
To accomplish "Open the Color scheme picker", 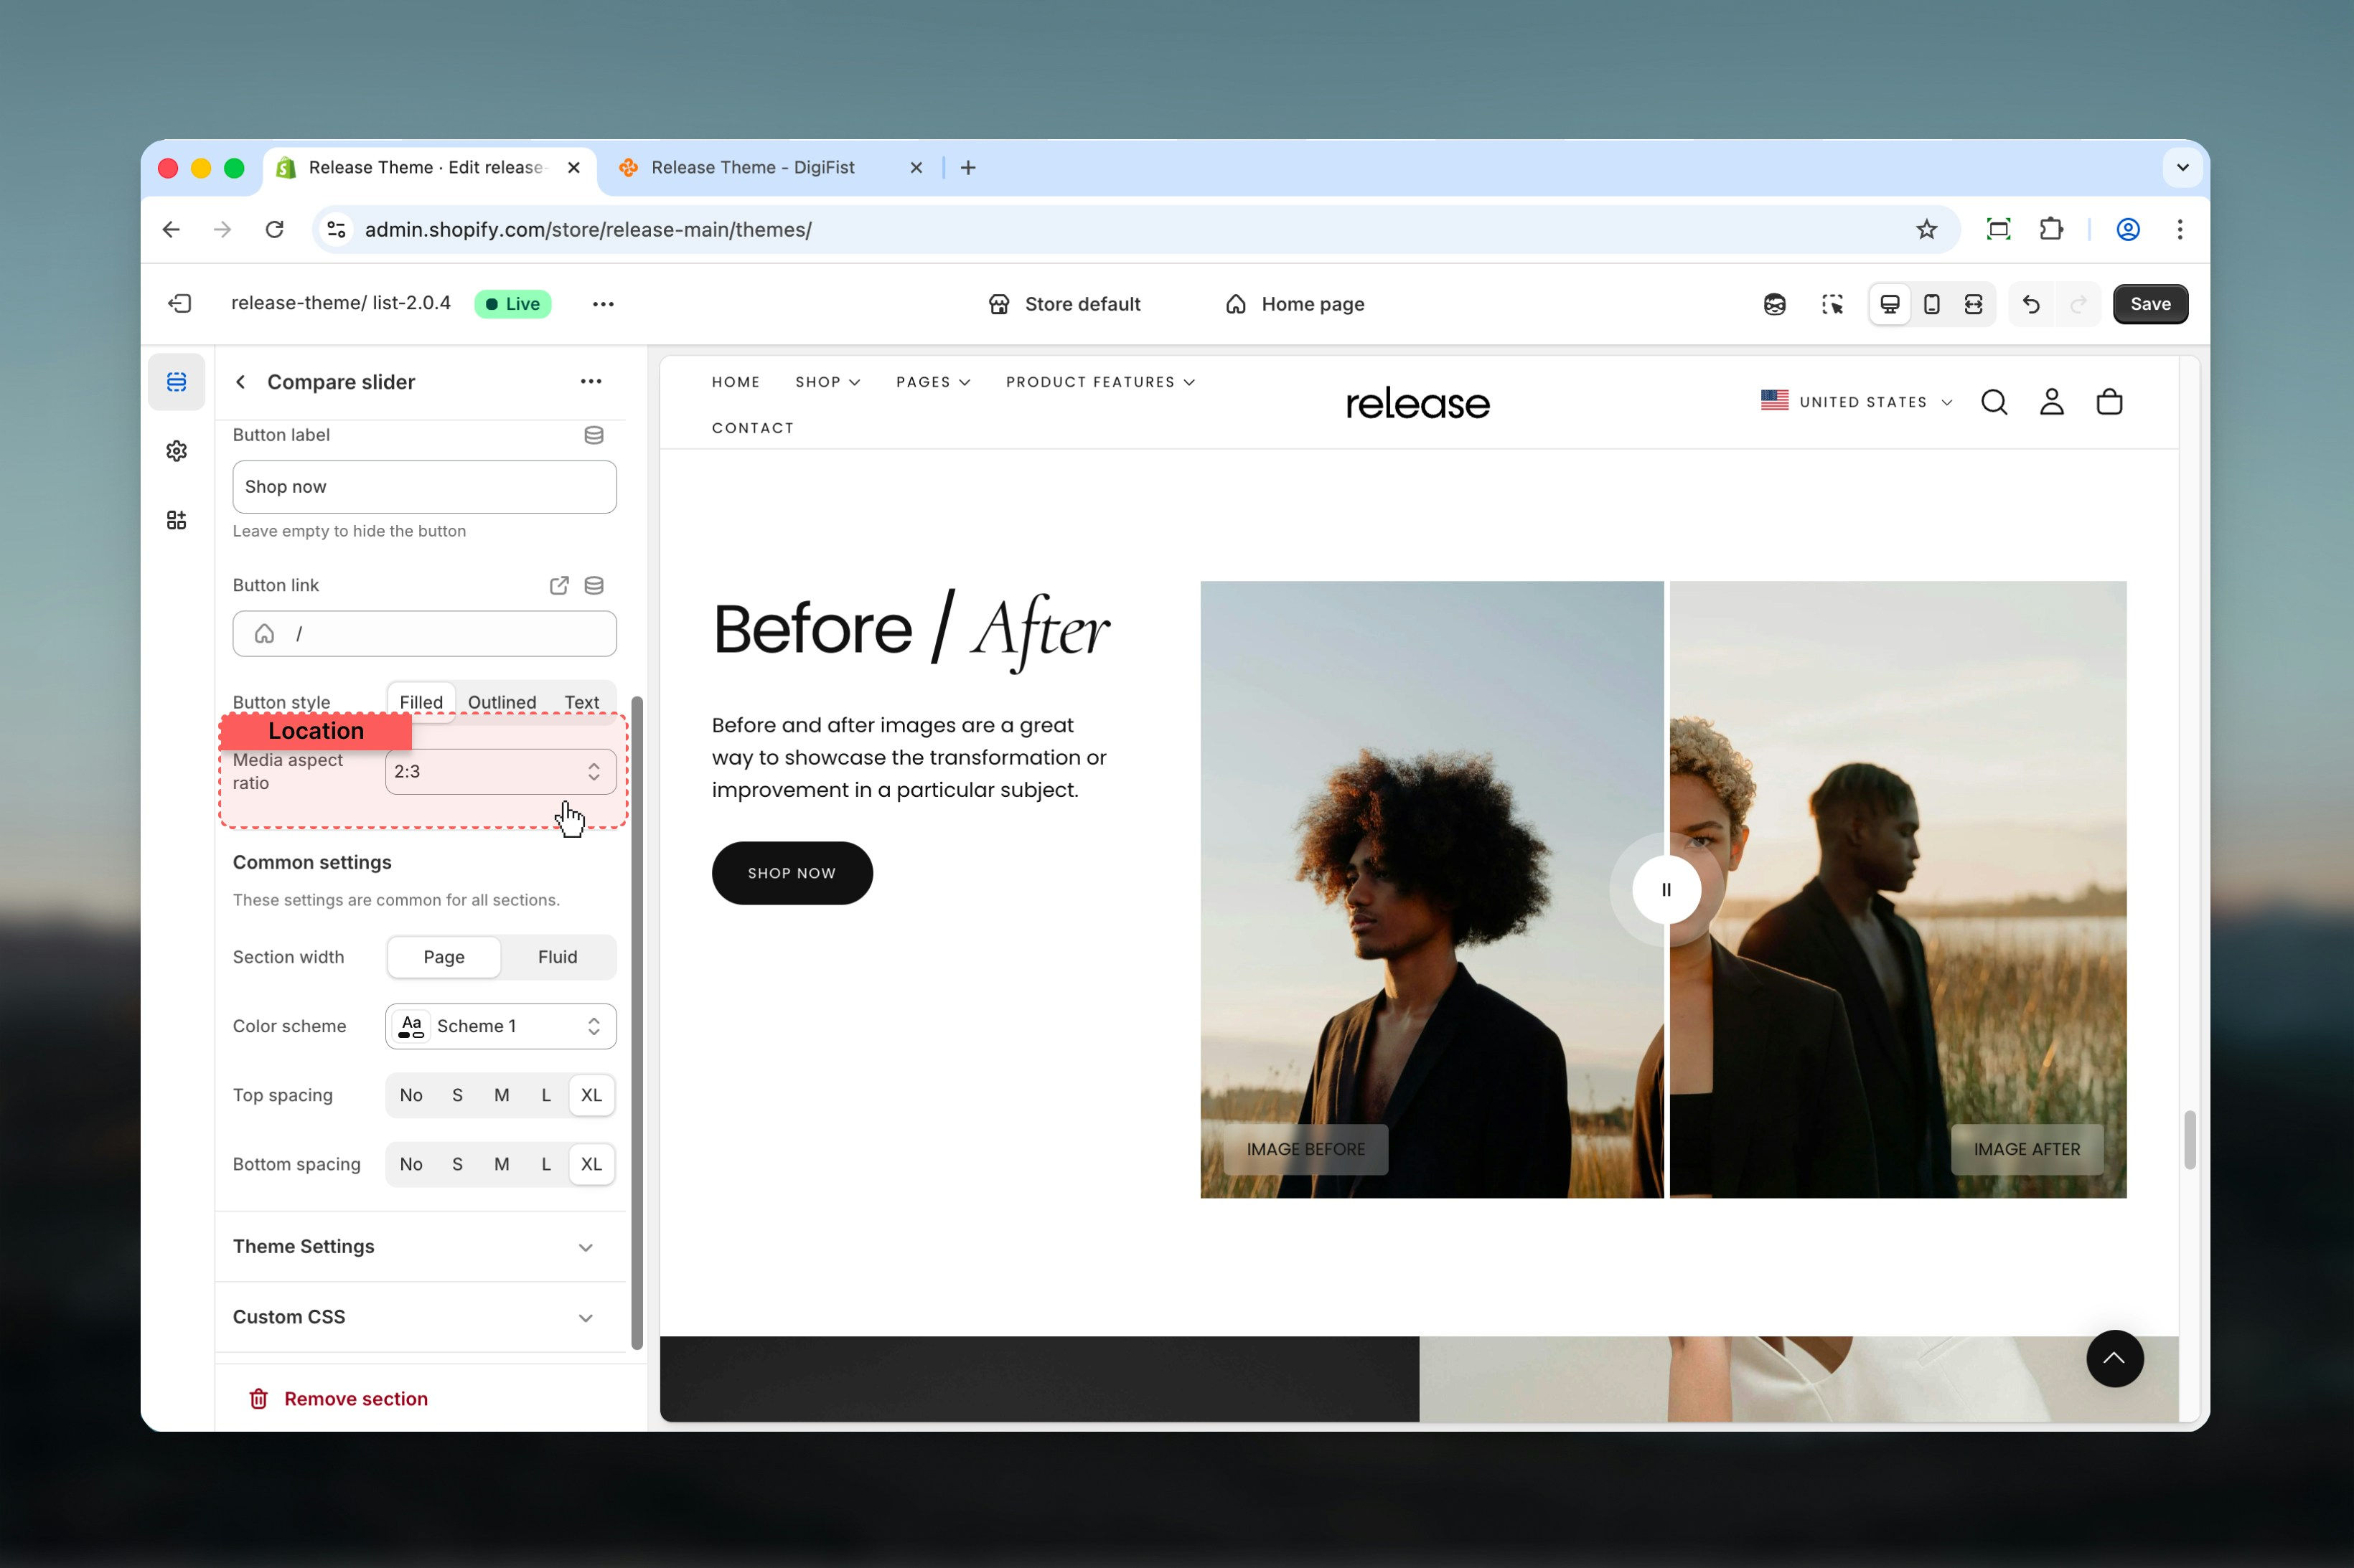I will point(500,1026).
